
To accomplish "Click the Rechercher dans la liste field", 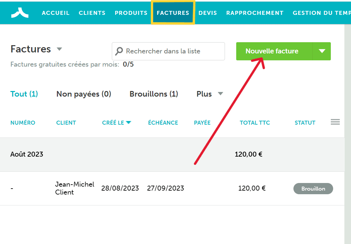I will [x=168, y=51].
